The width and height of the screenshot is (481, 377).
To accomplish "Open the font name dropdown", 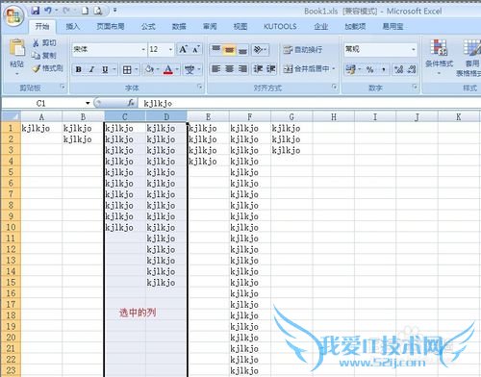I will [143, 49].
